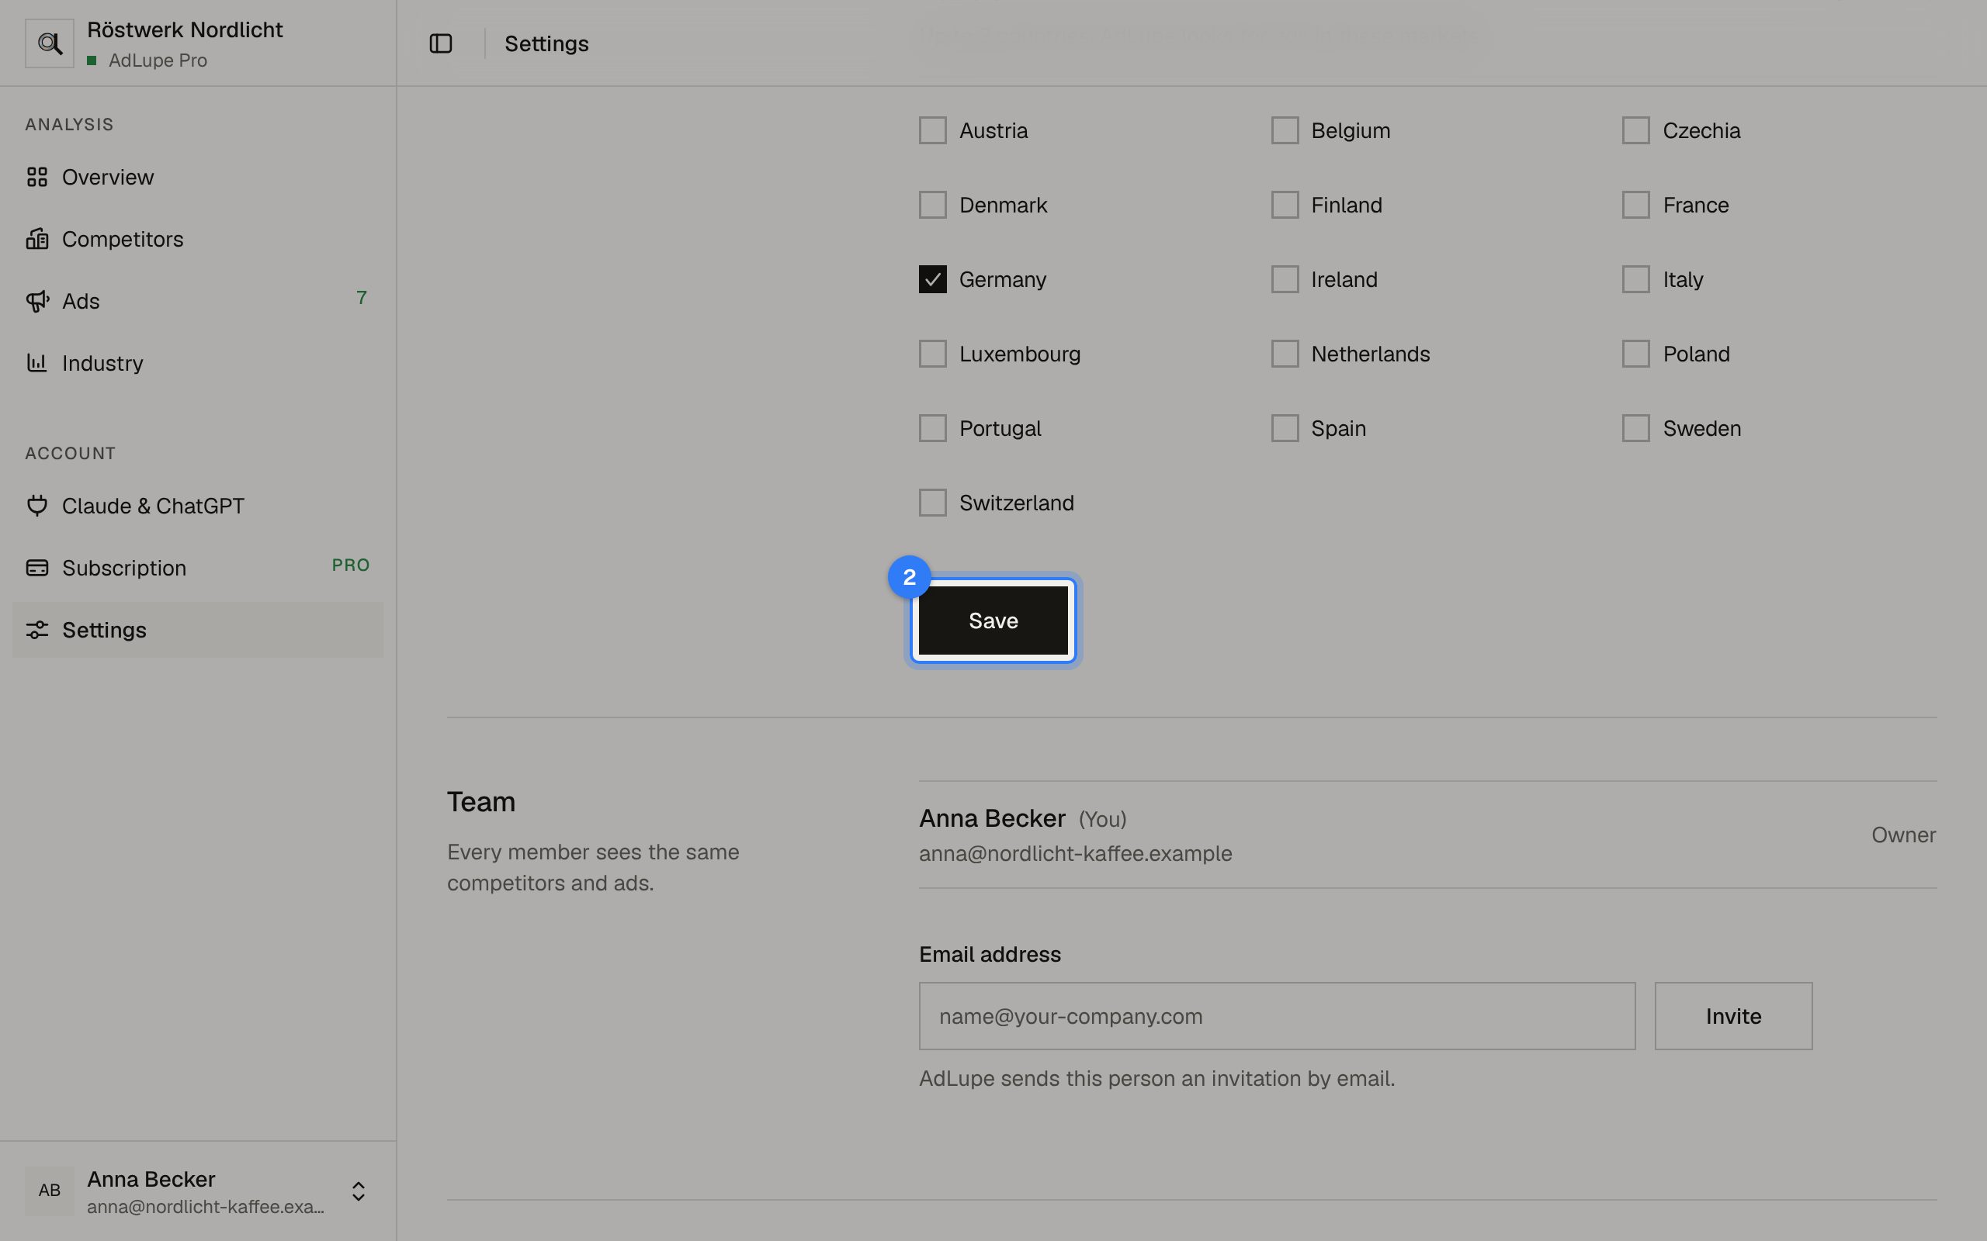
Task: Click anna@nordlicht-kaffee.example in the Team row
Action: coord(1076,854)
